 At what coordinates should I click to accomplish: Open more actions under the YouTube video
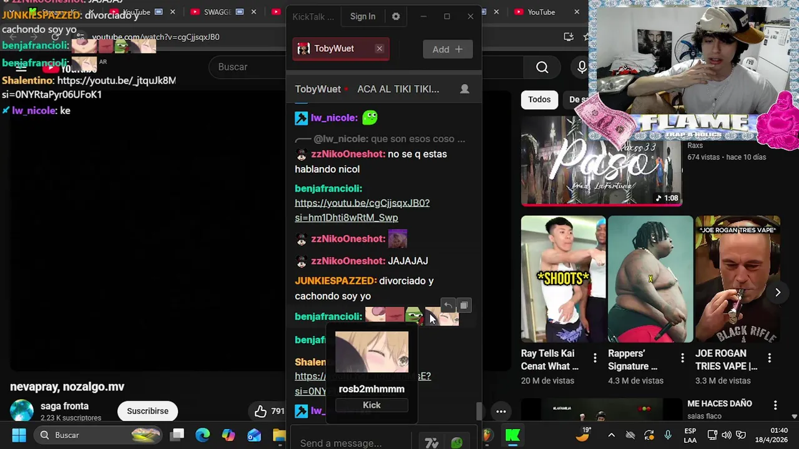tap(501, 411)
